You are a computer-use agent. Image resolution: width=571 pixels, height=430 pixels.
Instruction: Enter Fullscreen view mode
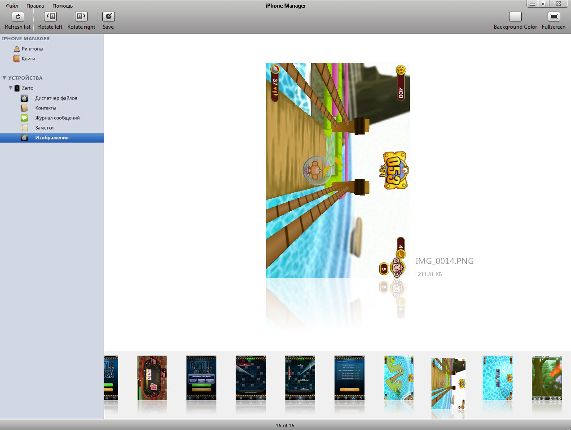coord(553,17)
